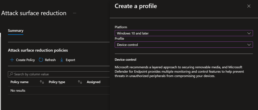The width and height of the screenshot is (258, 110).
Task: Switch to the Summary tab
Action: click(15, 31)
